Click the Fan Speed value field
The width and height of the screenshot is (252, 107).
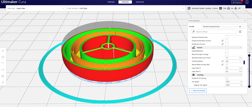234,82
